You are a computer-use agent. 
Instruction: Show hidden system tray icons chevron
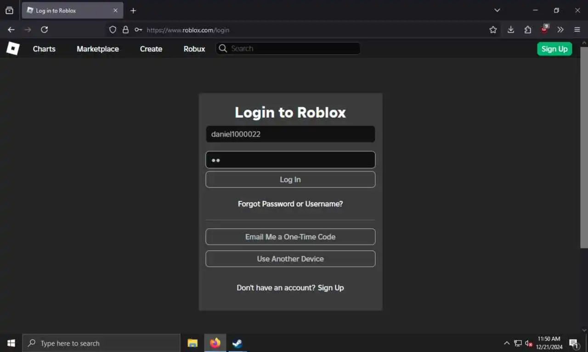click(507, 343)
